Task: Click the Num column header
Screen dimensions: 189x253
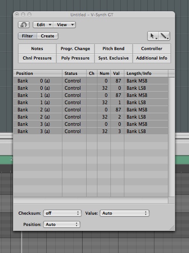Action: (x=104, y=74)
